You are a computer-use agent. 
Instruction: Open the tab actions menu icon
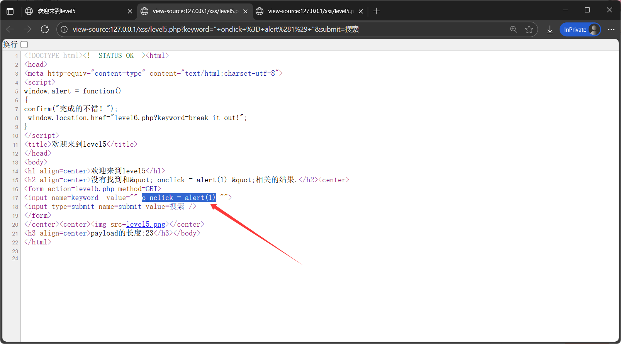[x=10, y=11]
